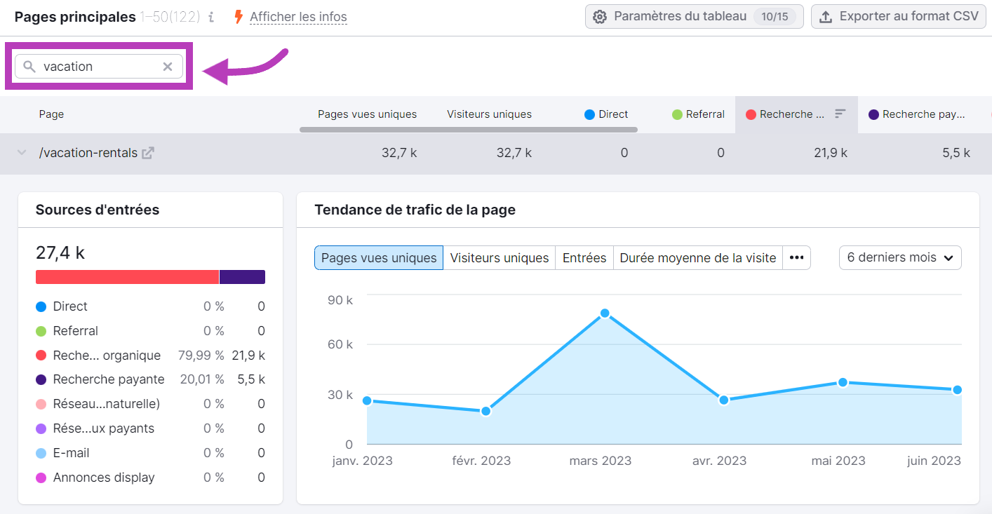Click the Afficher les infos link
The width and height of the screenshot is (992, 514).
tap(298, 16)
